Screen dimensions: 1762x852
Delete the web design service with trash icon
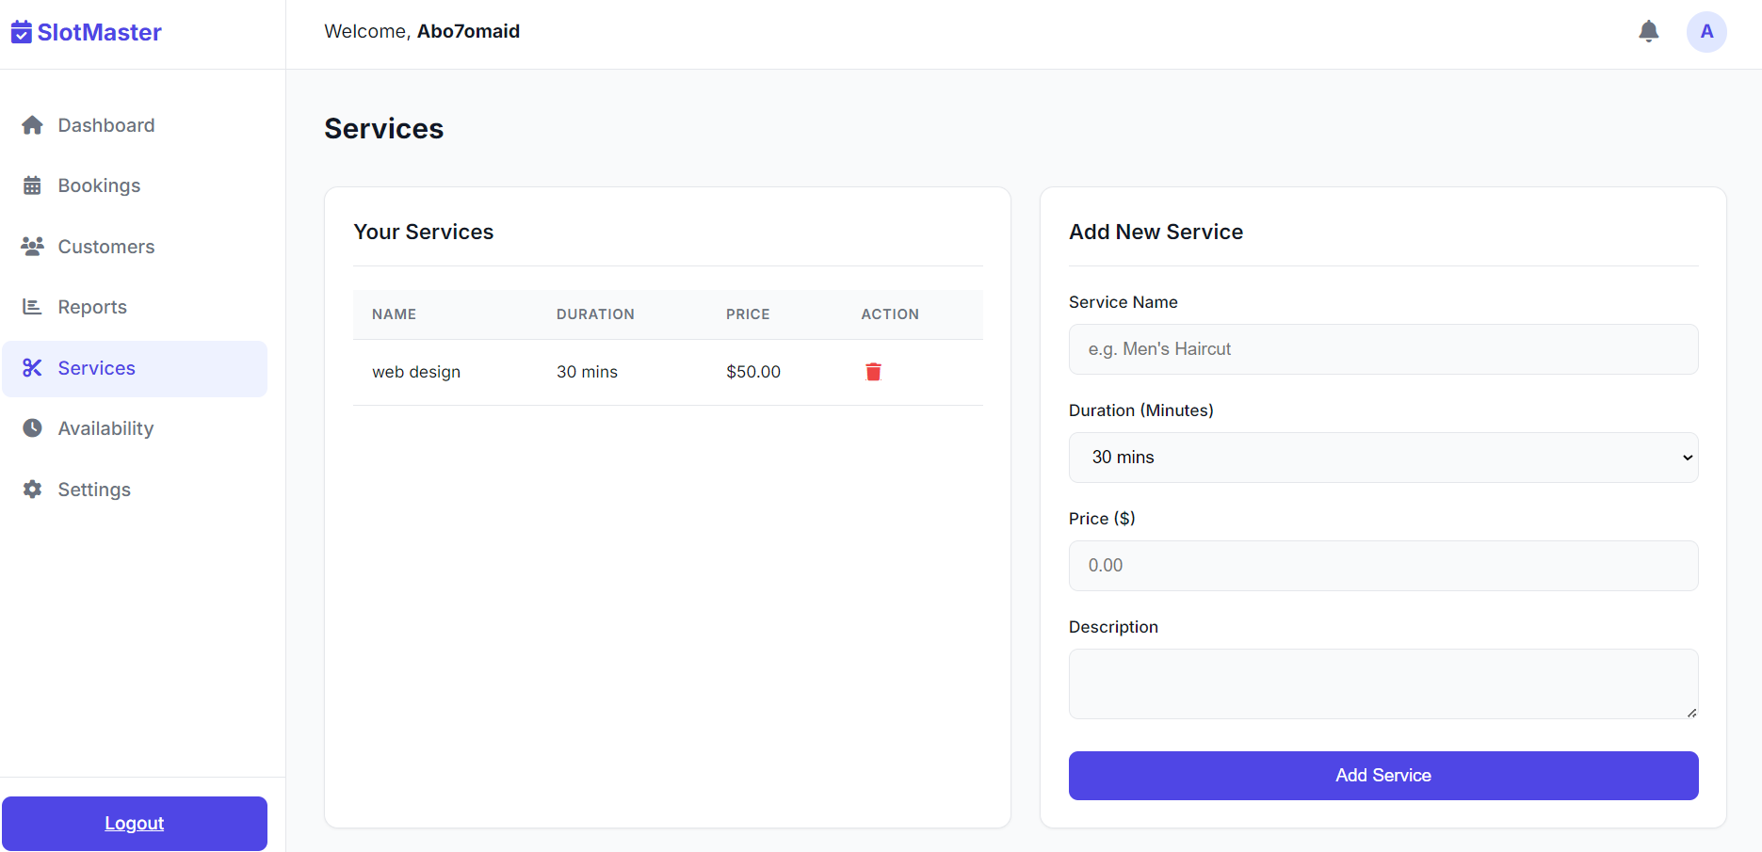point(873,372)
